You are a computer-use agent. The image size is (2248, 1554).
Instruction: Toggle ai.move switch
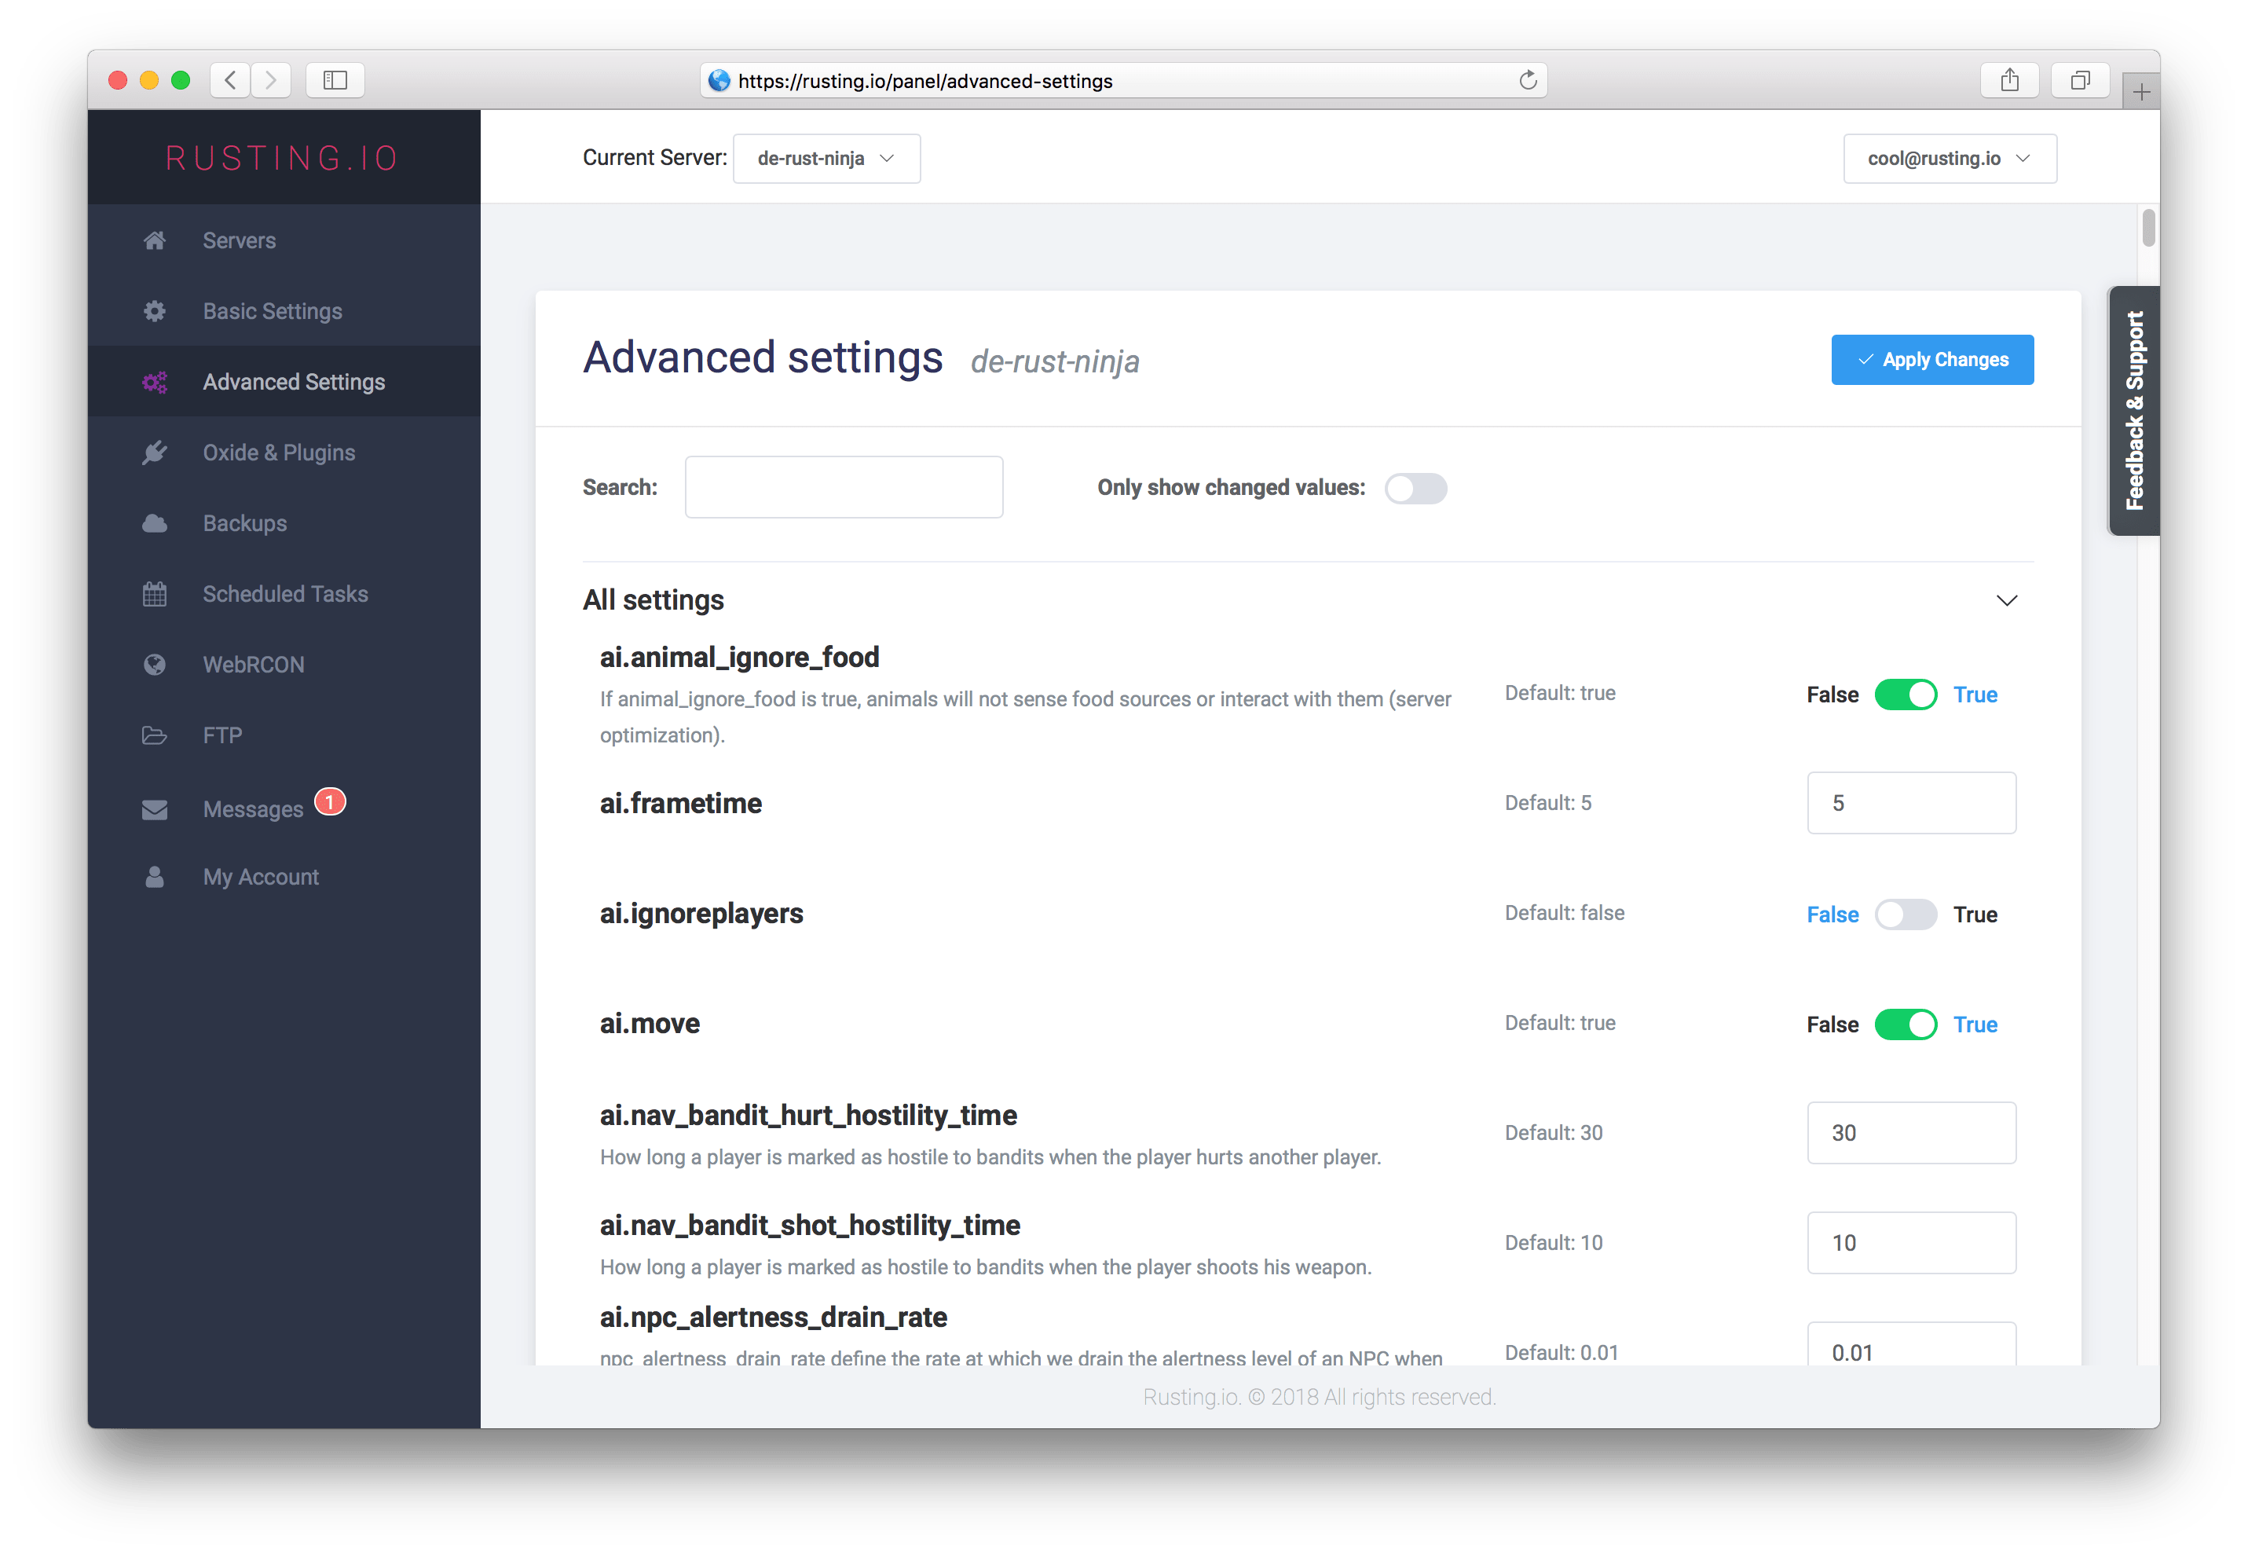(x=1905, y=1024)
